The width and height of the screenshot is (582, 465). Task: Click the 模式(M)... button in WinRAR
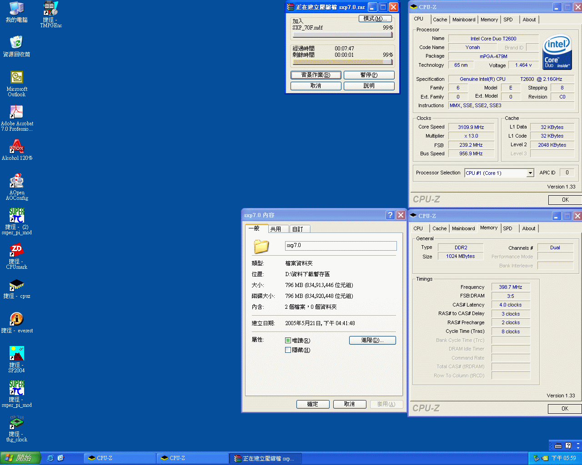coord(375,19)
